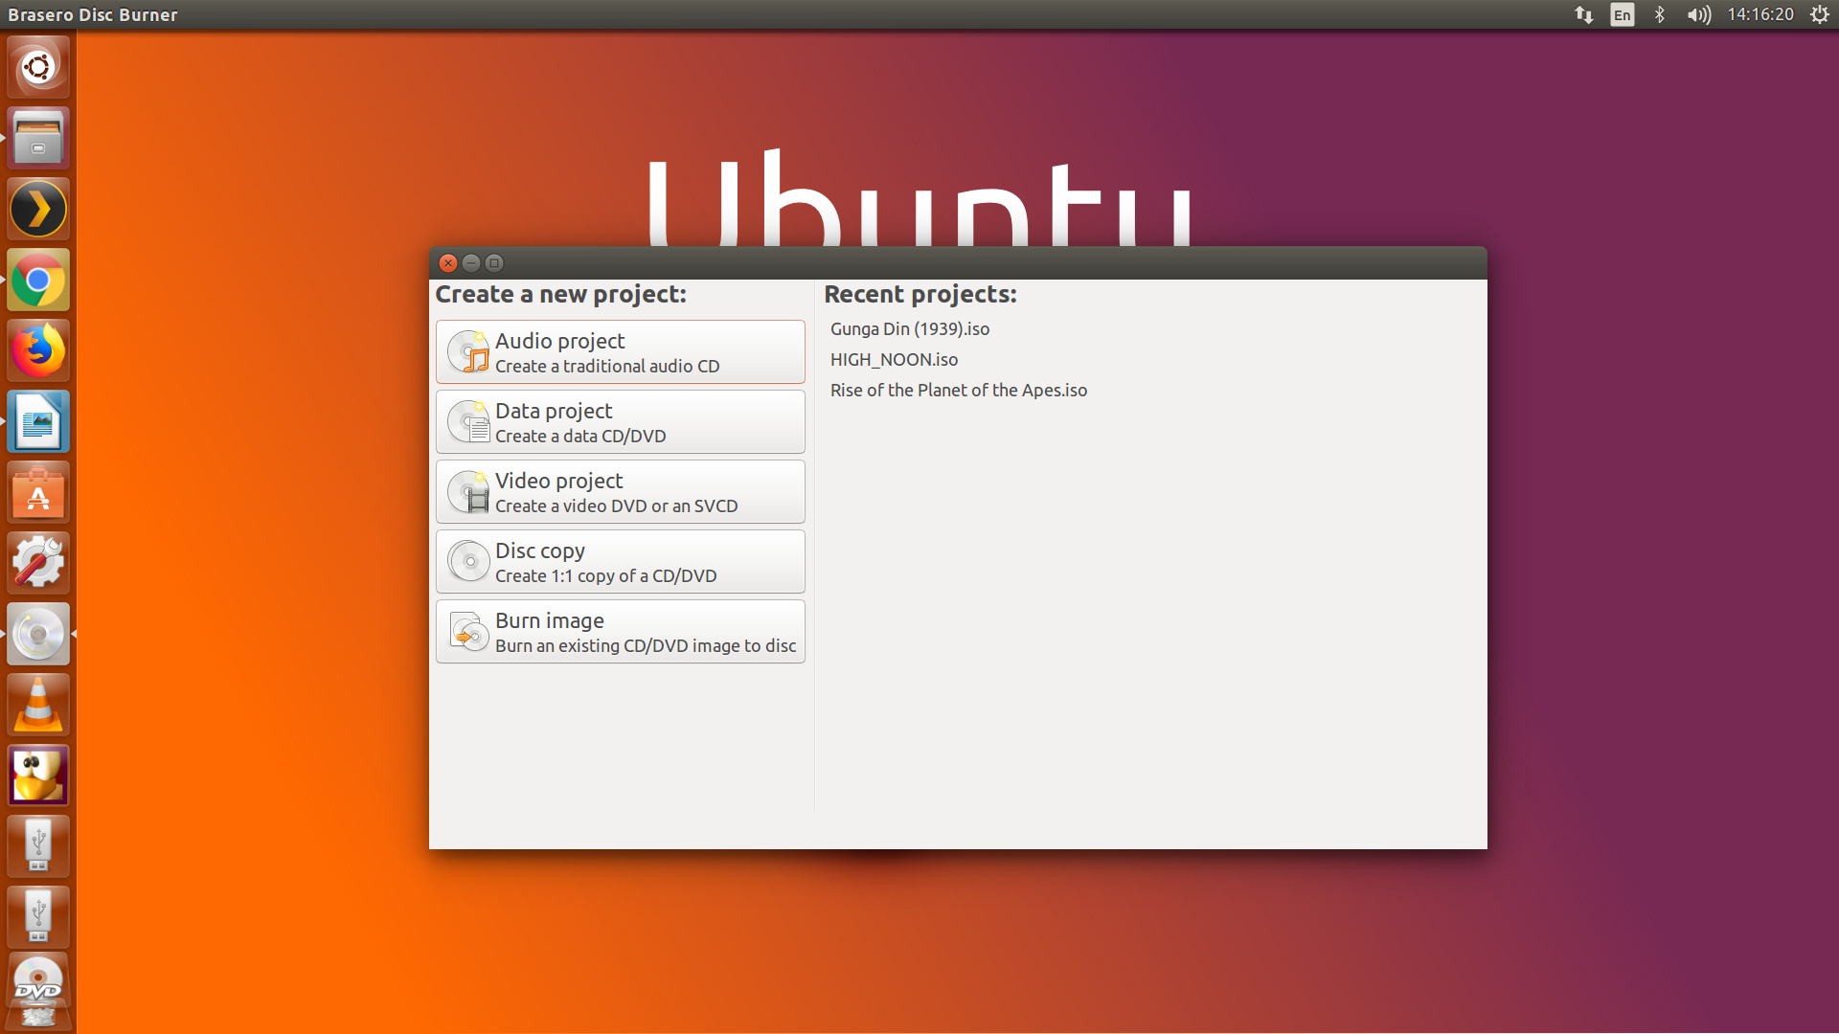Image resolution: width=1839 pixels, height=1034 pixels.
Task: Start a Video project
Action: tap(620, 492)
